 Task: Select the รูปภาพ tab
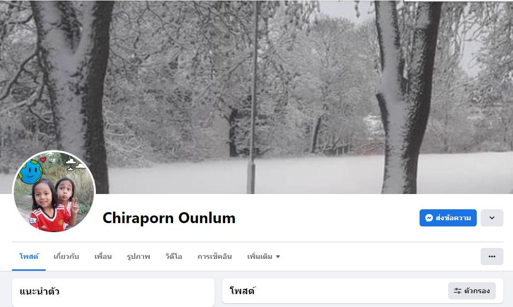pos(138,256)
